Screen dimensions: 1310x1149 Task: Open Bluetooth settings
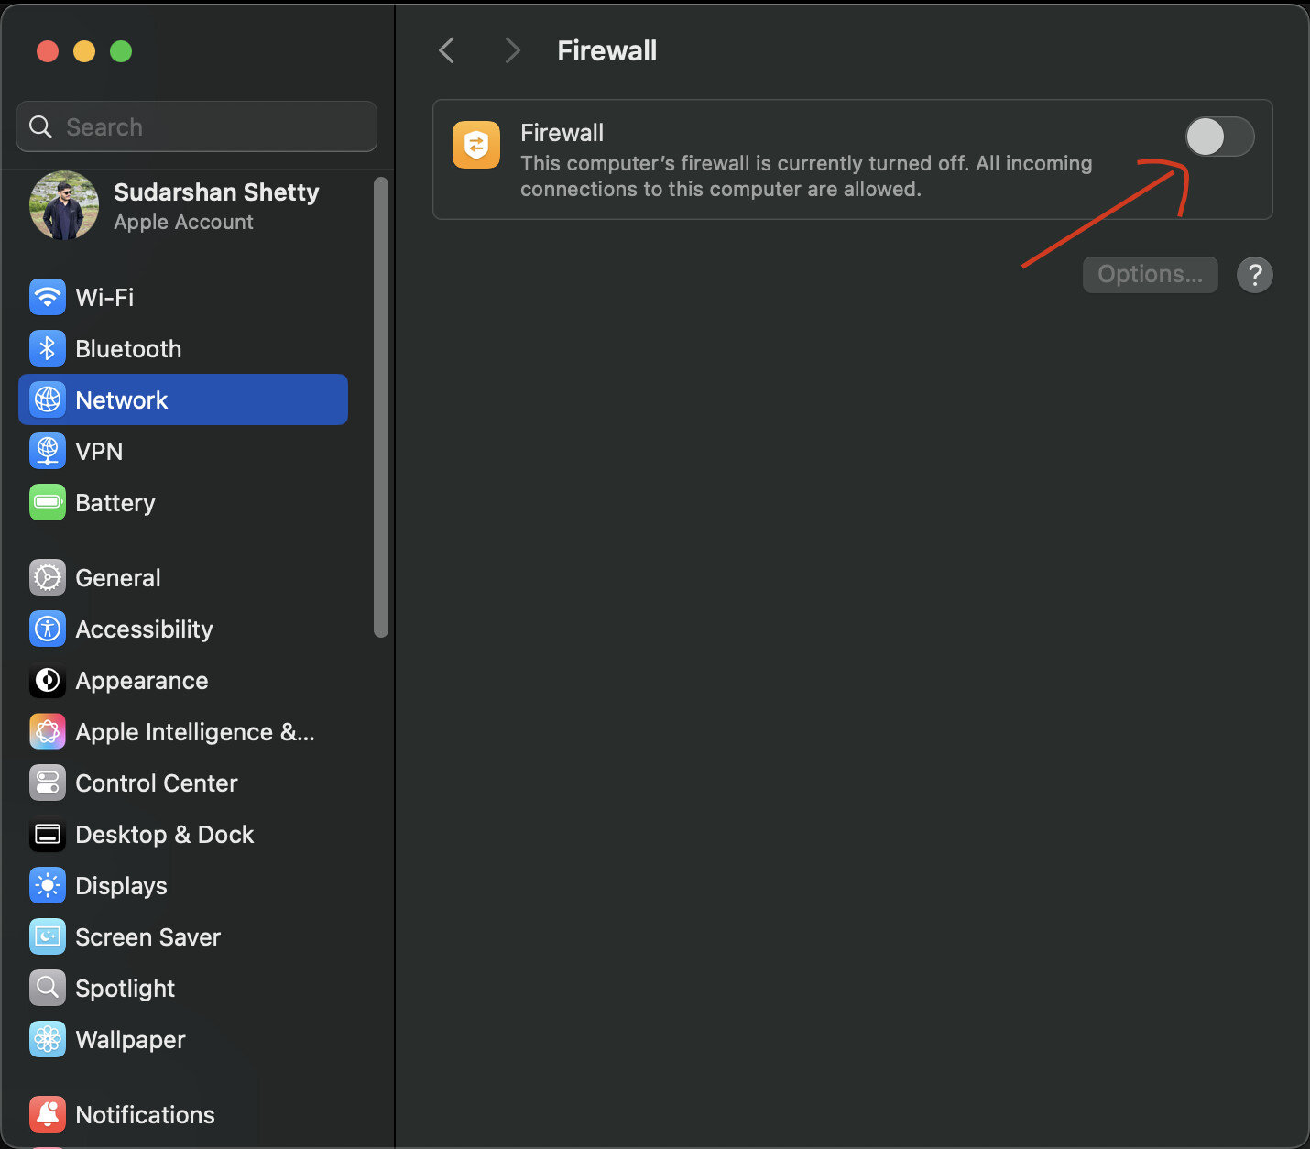[127, 348]
